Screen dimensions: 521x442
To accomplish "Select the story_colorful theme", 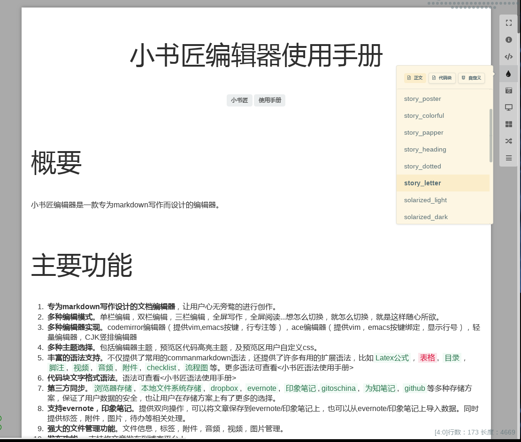I will [443, 115].
